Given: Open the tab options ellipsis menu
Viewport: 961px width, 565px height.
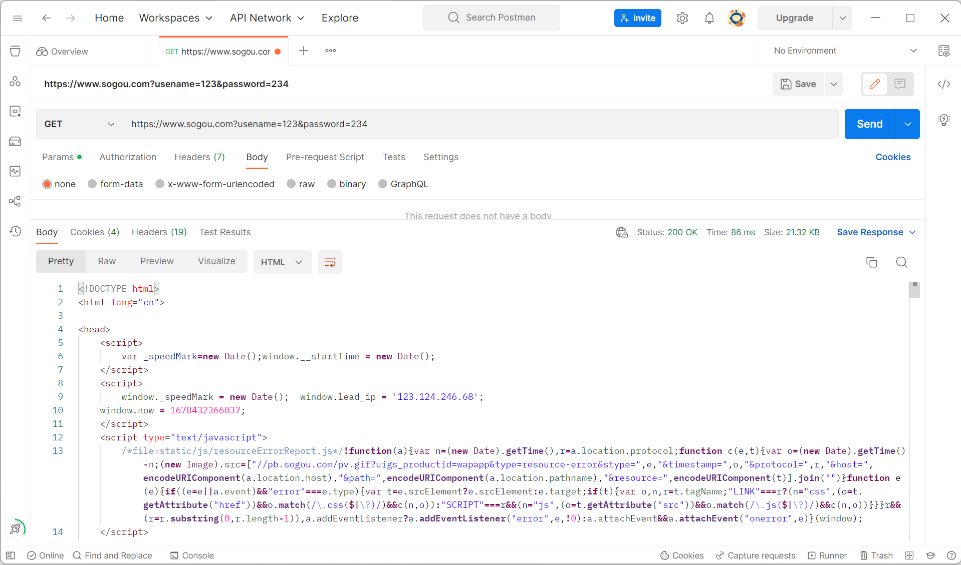Looking at the screenshot, I should click(331, 51).
